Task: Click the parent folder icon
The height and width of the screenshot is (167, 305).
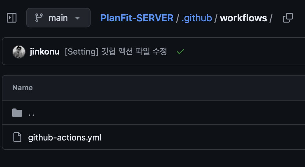Action: coord(17,113)
